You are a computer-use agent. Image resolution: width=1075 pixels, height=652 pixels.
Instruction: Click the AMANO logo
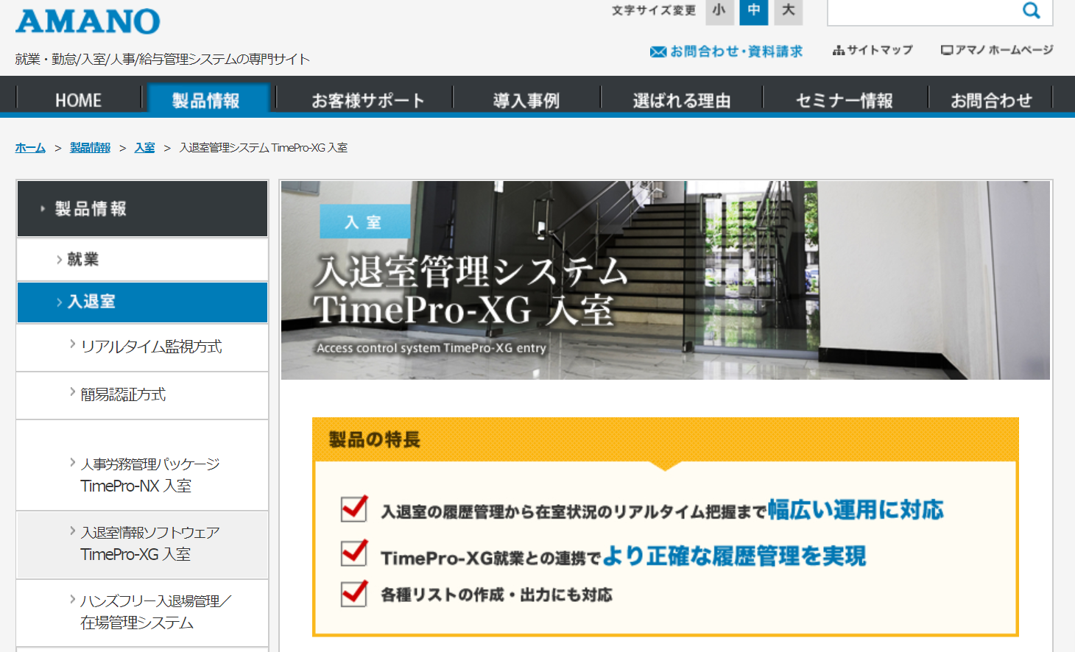click(x=88, y=21)
